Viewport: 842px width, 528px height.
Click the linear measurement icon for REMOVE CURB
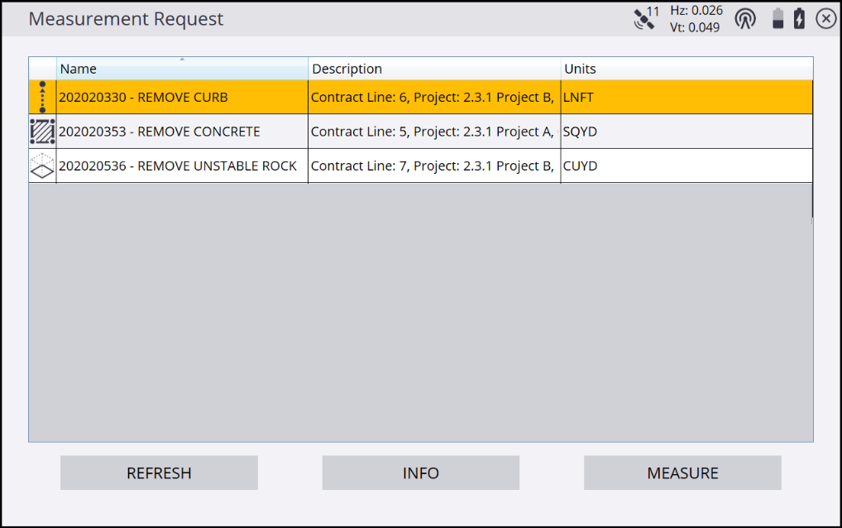(x=42, y=97)
